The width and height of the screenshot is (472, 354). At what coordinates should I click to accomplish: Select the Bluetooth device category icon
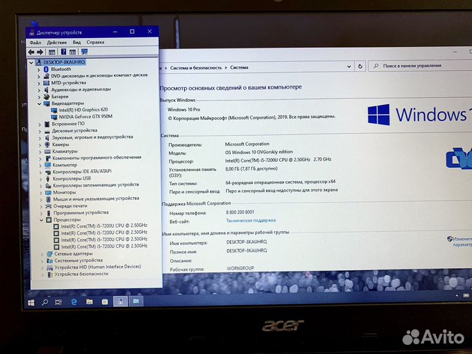click(46, 69)
